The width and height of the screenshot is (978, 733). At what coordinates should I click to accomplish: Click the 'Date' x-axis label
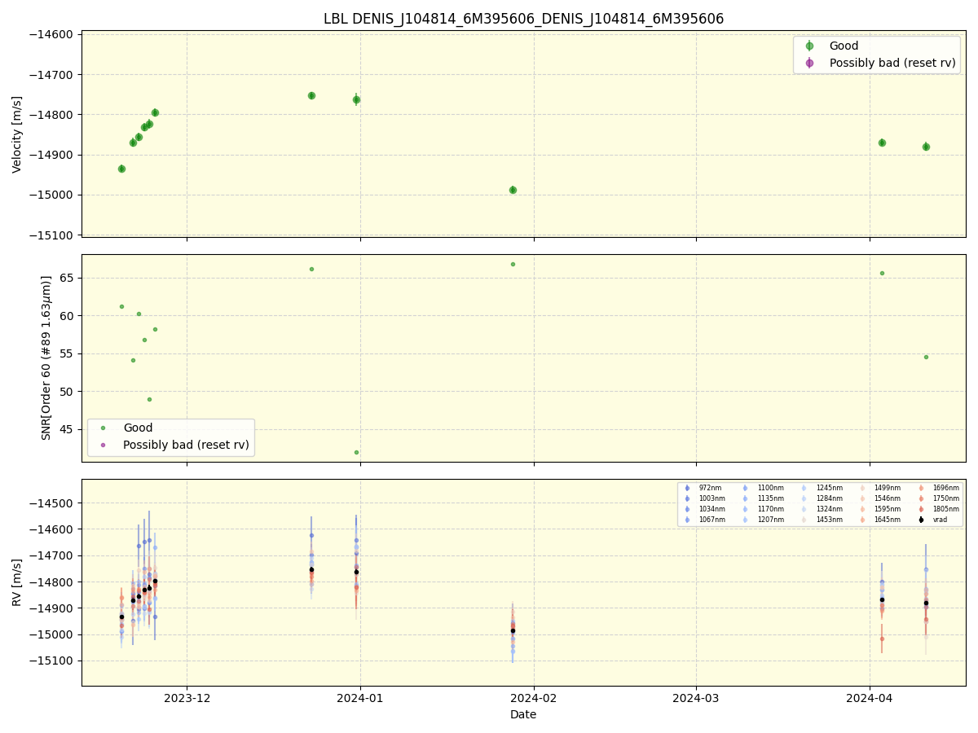[523, 714]
